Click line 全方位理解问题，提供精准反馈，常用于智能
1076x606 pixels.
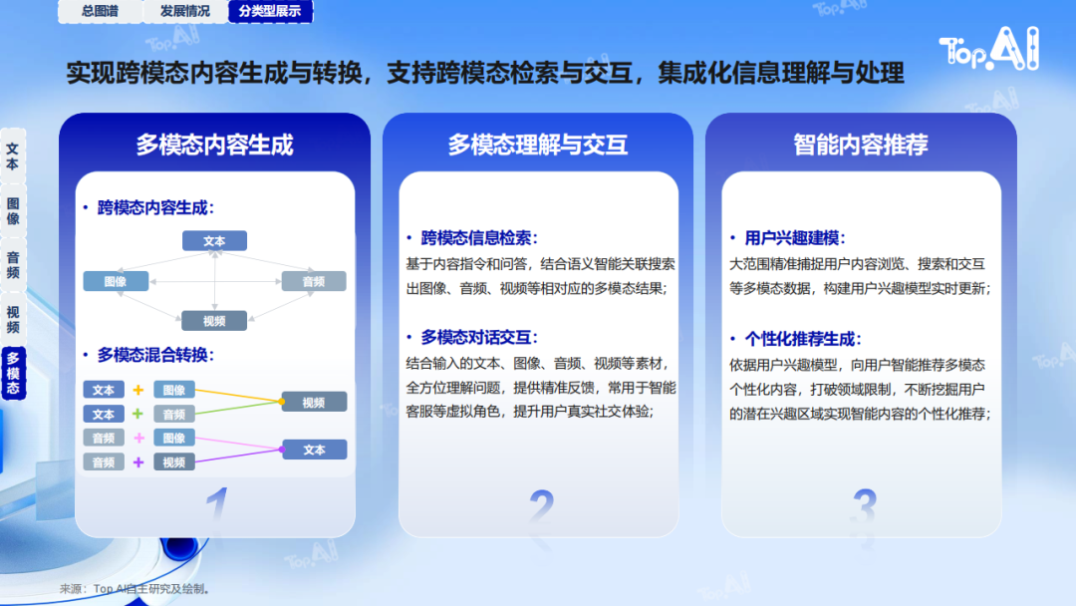(x=541, y=388)
